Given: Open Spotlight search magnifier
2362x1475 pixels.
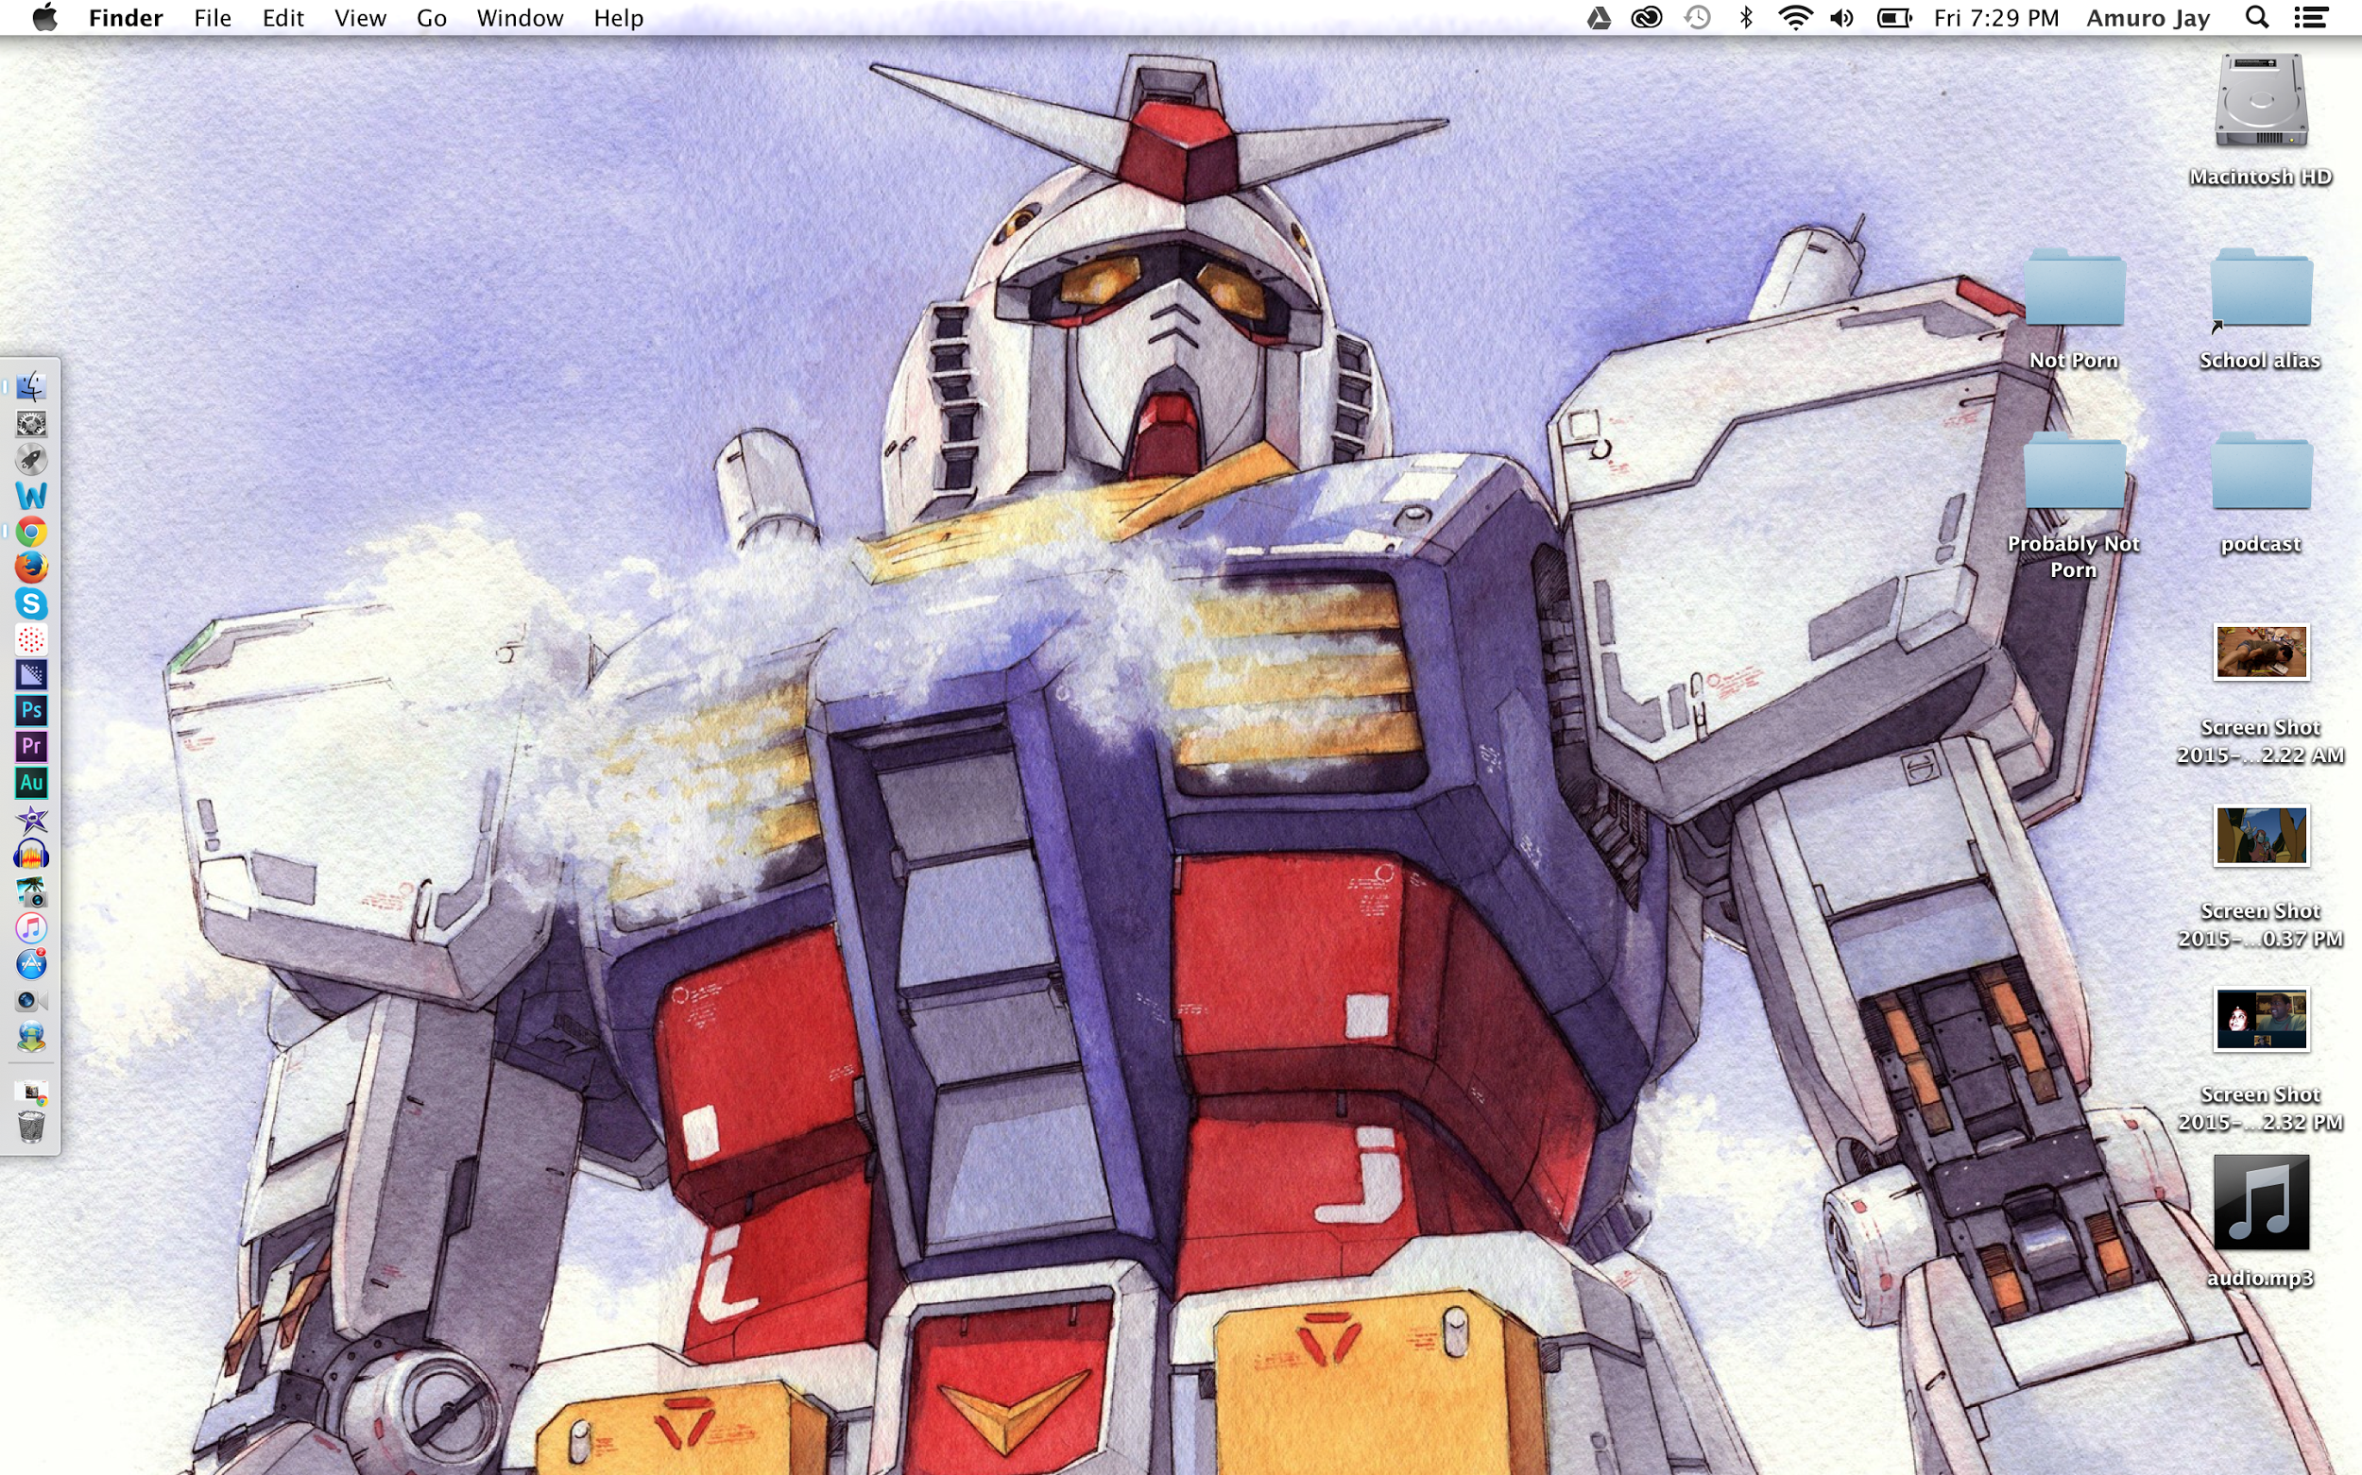Looking at the screenshot, I should tap(2256, 18).
